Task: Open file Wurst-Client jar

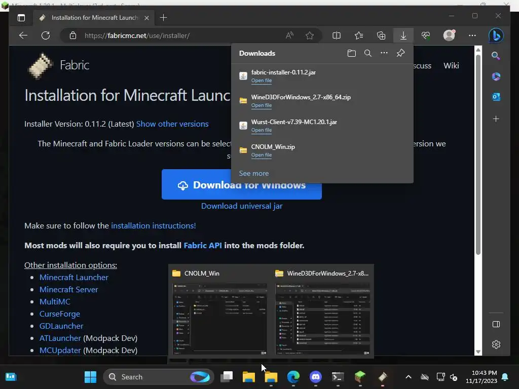Action: coord(261,130)
